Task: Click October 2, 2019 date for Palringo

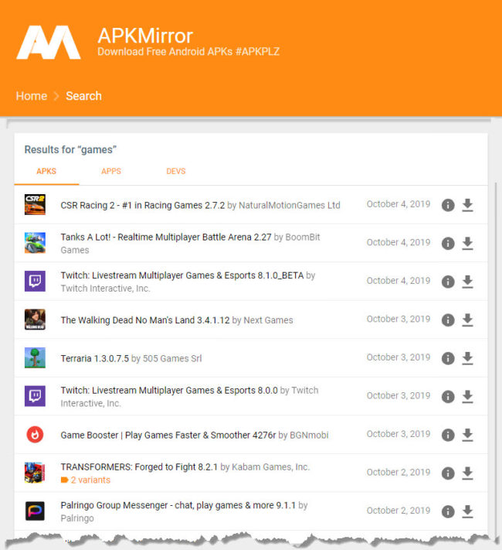Action: [x=399, y=511]
